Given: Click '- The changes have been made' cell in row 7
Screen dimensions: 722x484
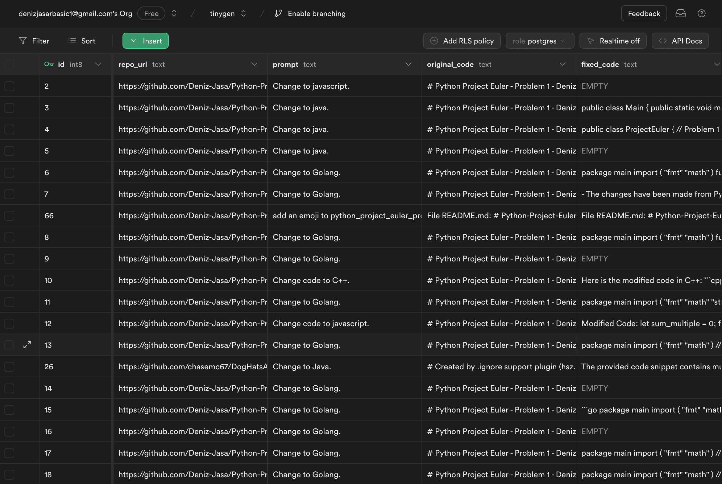Looking at the screenshot, I should point(649,194).
